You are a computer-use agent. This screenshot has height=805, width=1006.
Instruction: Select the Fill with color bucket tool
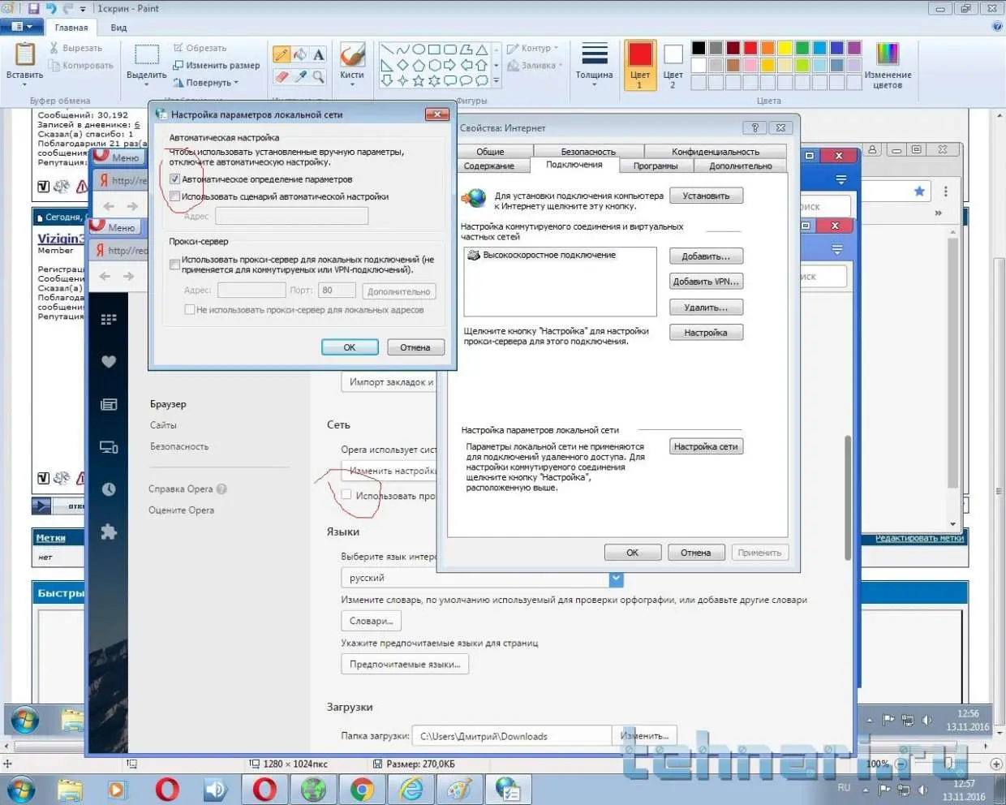[300, 55]
